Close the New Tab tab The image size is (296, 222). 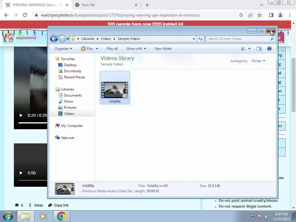pyautogui.click(x=136, y=5)
